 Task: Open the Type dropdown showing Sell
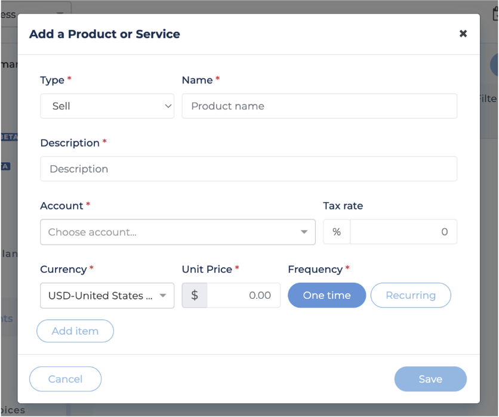pyautogui.click(x=107, y=106)
